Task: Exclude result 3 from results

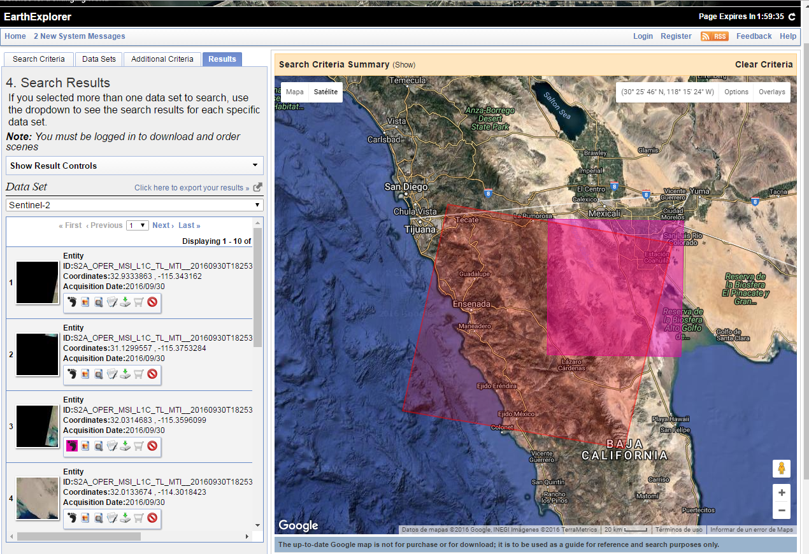Action: [x=152, y=446]
